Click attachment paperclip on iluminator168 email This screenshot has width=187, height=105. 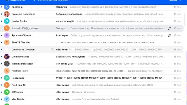coord(169,28)
